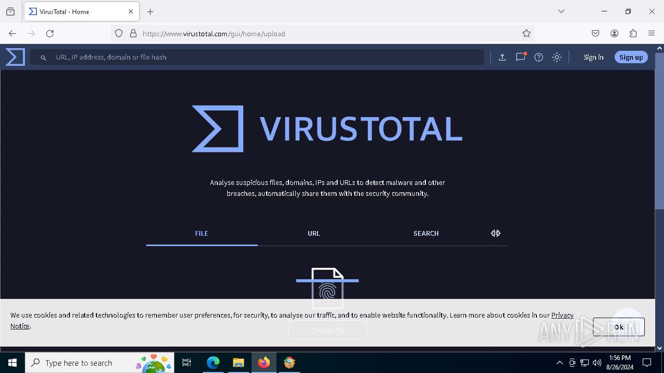Screen dimensions: 664x373
Task: Click the Sign in link
Action: tap(593, 57)
